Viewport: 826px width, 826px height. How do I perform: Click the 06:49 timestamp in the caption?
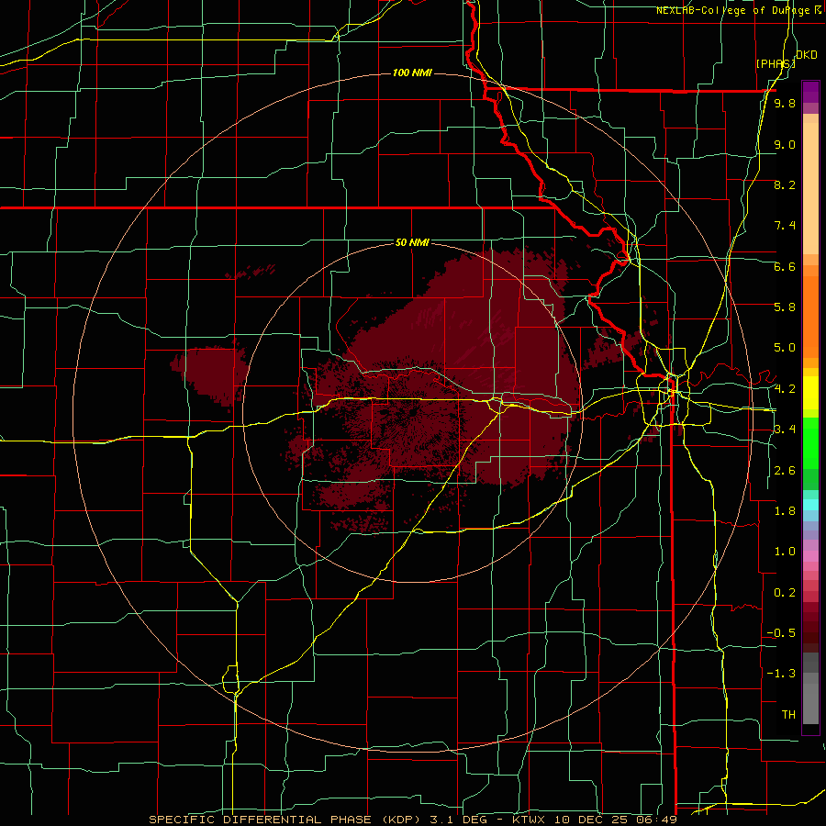(x=658, y=820)
